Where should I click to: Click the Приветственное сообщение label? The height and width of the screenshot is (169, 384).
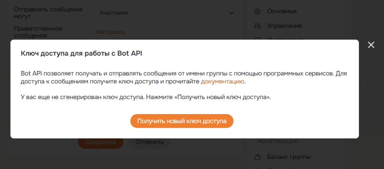38,32
